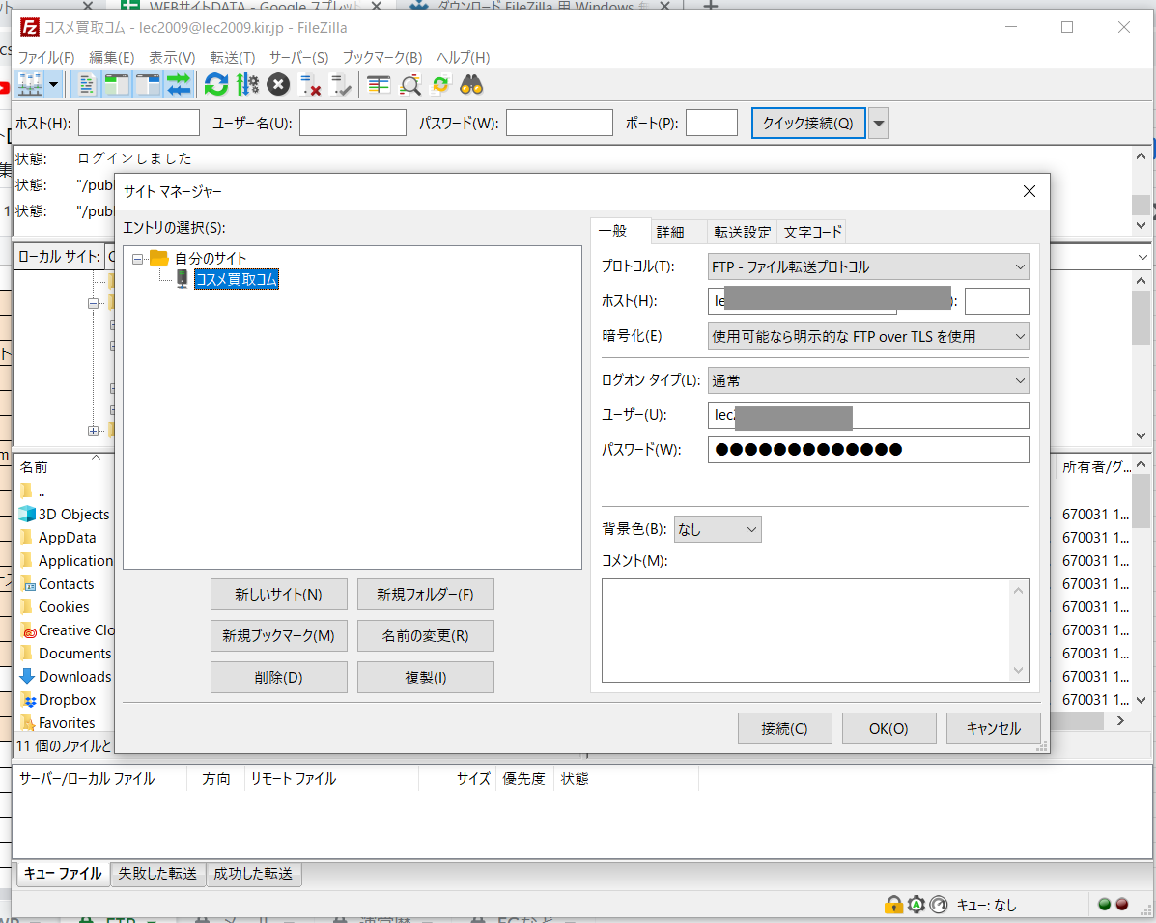Viewport: 1156px width, 923px height.
Task: Click the speed limit gauge icon
Action: tap(939, 905)
